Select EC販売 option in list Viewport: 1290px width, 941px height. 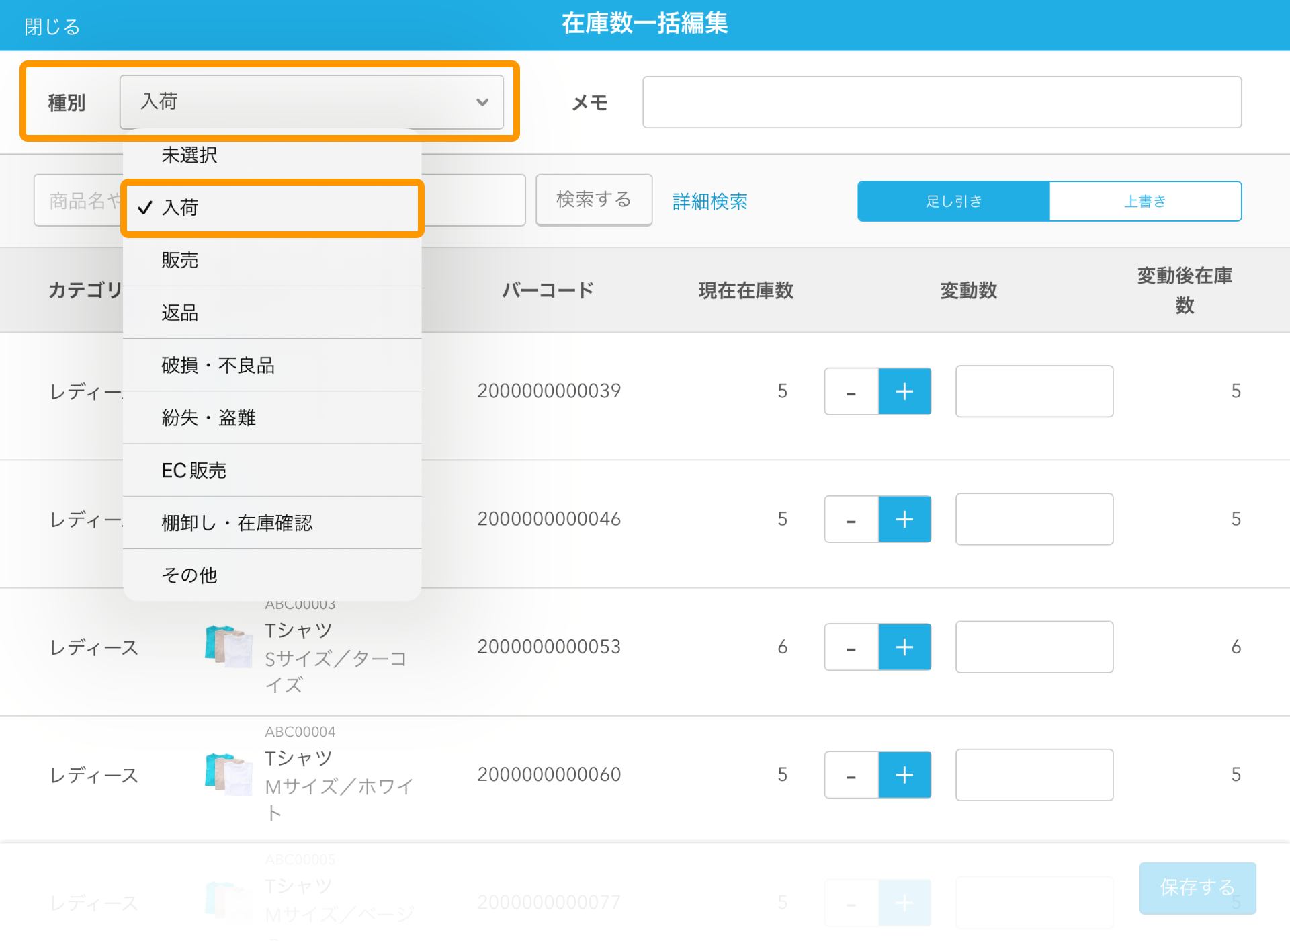[271, 470]
